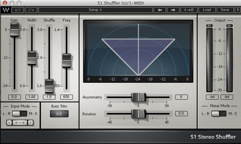Open help with the question mark button

[x=237, y=10]
